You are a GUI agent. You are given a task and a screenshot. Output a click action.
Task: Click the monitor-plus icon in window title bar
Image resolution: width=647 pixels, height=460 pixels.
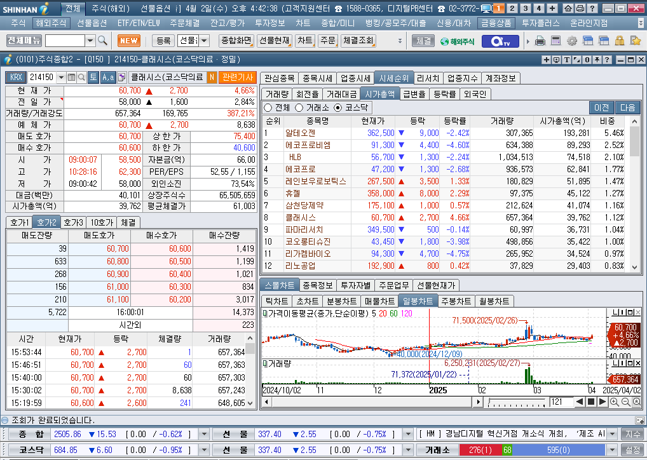(556, 60)
